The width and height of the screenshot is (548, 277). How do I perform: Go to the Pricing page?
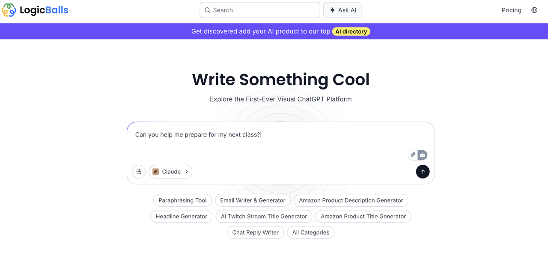[511, 10]
